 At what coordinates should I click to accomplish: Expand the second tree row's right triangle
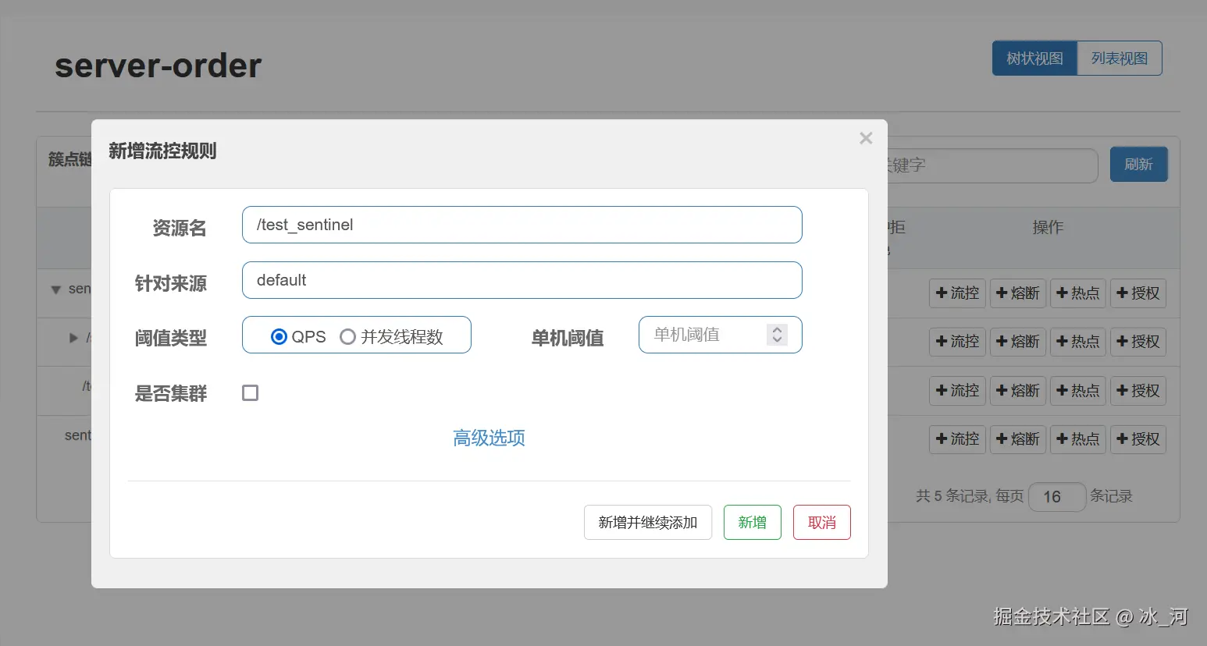point(73,338)
